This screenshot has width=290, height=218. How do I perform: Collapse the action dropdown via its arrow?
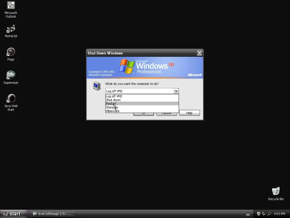point(176,91)
